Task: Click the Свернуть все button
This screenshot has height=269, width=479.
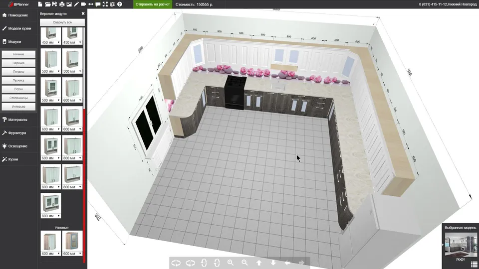Action: pos(62,22)
